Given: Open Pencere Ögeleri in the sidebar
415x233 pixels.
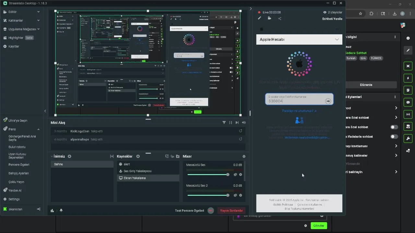Looking at the screenshot, I should tap(19, 164).
